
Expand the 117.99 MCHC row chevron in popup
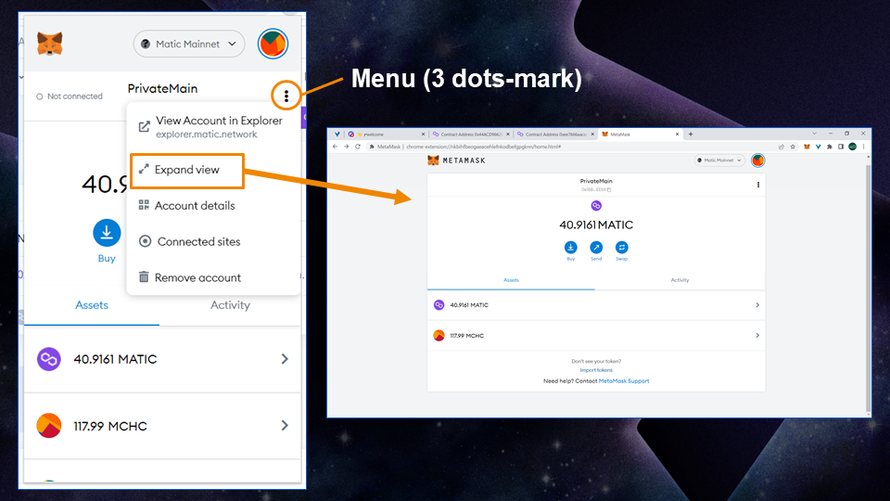point(285,426)
